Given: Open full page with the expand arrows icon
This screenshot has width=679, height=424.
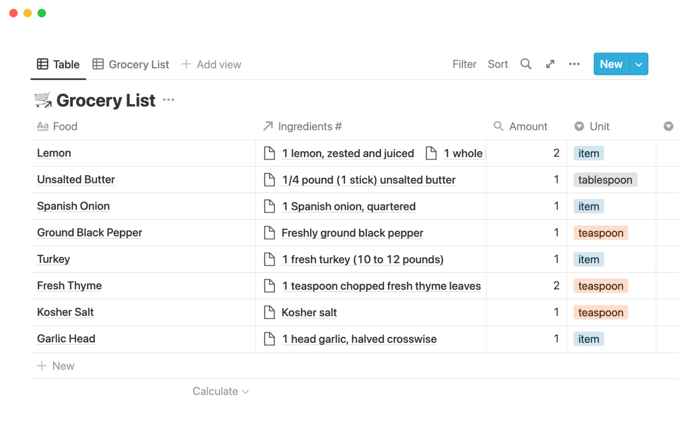Looking at the screenshot, I should pyautogui.click(x=550, y=64).
